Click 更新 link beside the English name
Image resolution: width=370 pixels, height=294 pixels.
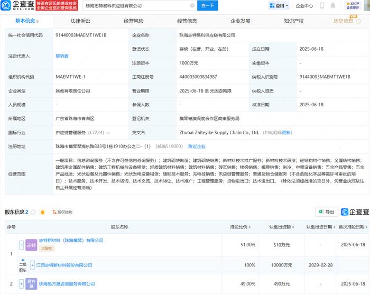coord(286,133)
